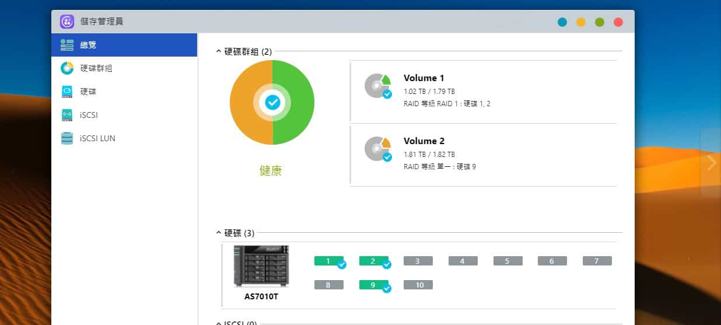Select disk slot 1 with checkmark
The image size is (721, 325).
pyautogui.click(x=328, y=261)
